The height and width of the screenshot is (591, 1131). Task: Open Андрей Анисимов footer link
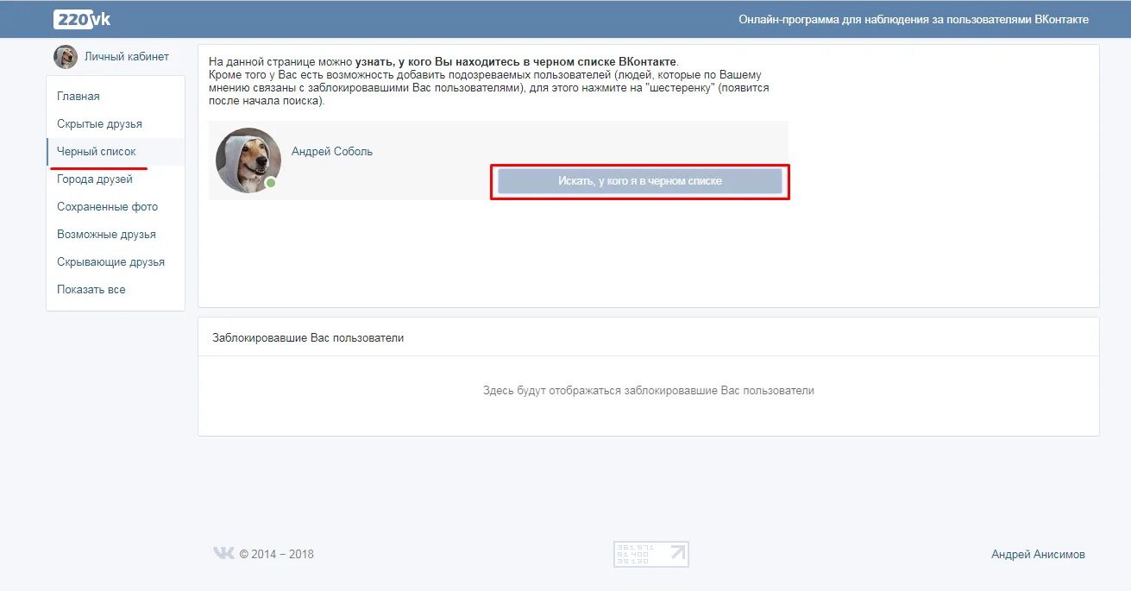coord(1039,555)
